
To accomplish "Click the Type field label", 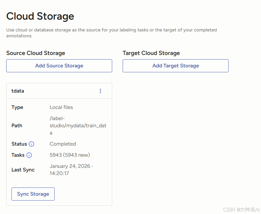I will tap(17, 107).
